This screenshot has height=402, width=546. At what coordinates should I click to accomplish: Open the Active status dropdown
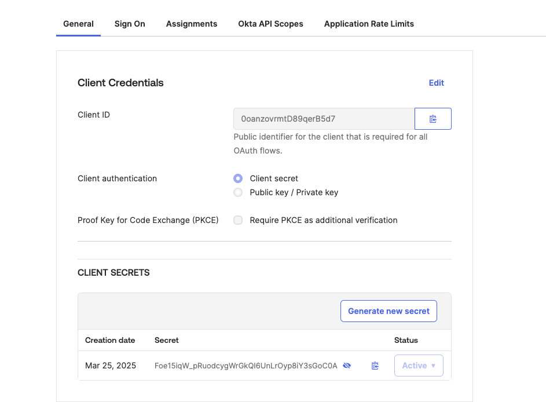pos(418,366)
